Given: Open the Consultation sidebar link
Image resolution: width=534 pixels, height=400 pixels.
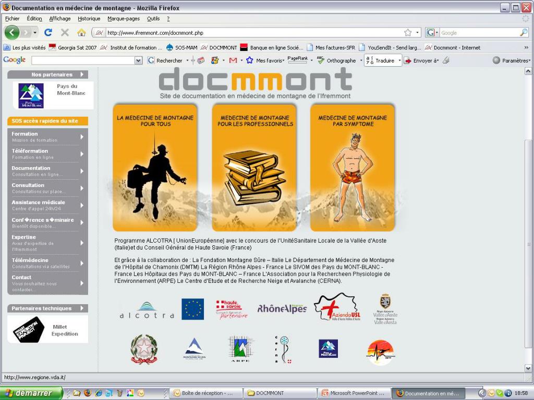Looking at the screenshot, I should pyautogui.click(x=47, y=188).
